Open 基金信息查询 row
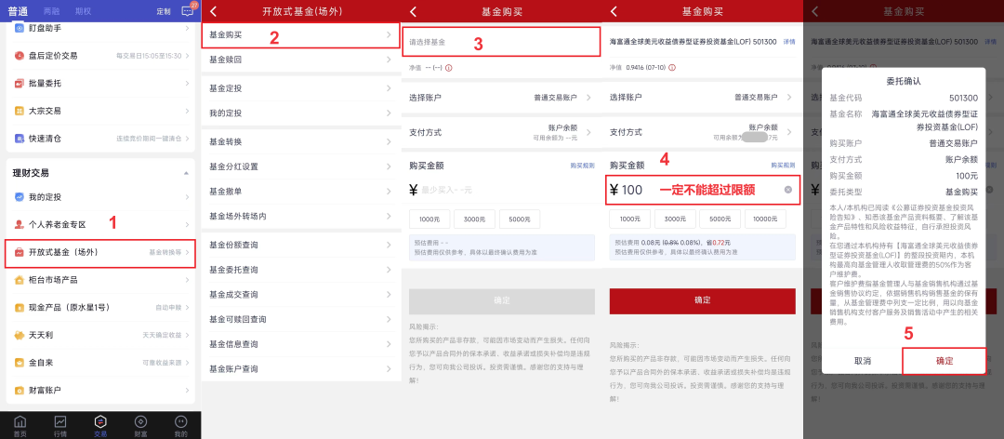 [x=301, y=344]
